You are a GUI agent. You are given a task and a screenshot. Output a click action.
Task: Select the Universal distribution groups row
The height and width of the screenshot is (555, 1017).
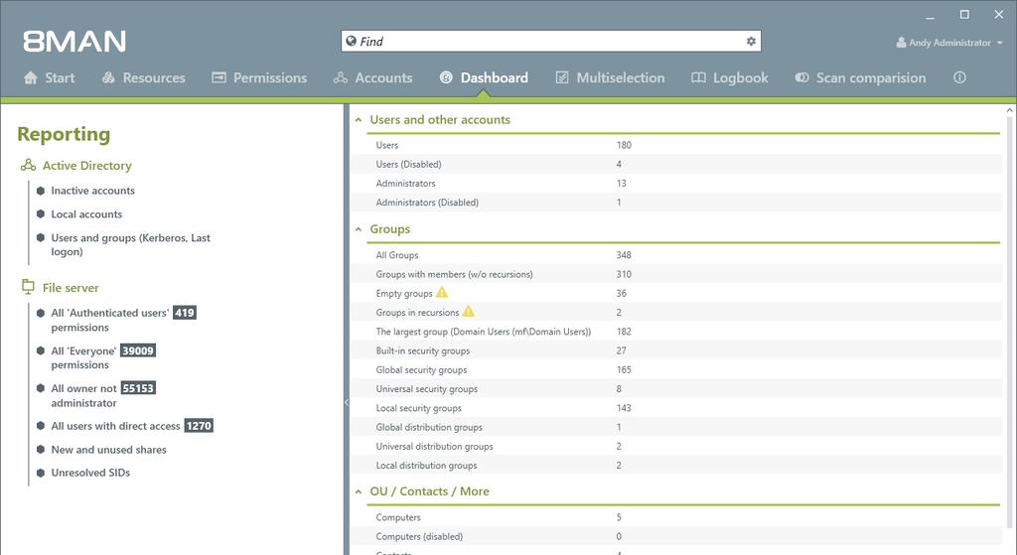click(675, 446)
